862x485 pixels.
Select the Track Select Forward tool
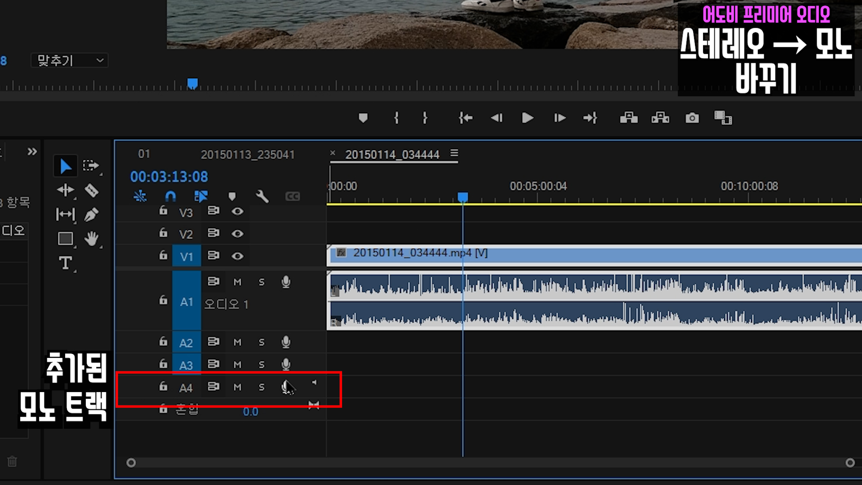[91, 166]
